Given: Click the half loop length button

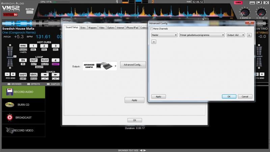Looking at the screenshot, I should coord(45,79).
